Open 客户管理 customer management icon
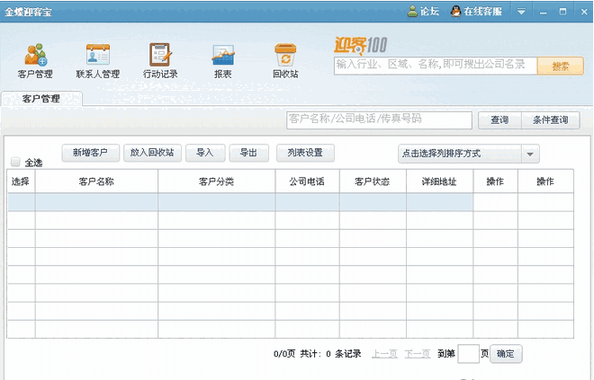 (35, 55)
